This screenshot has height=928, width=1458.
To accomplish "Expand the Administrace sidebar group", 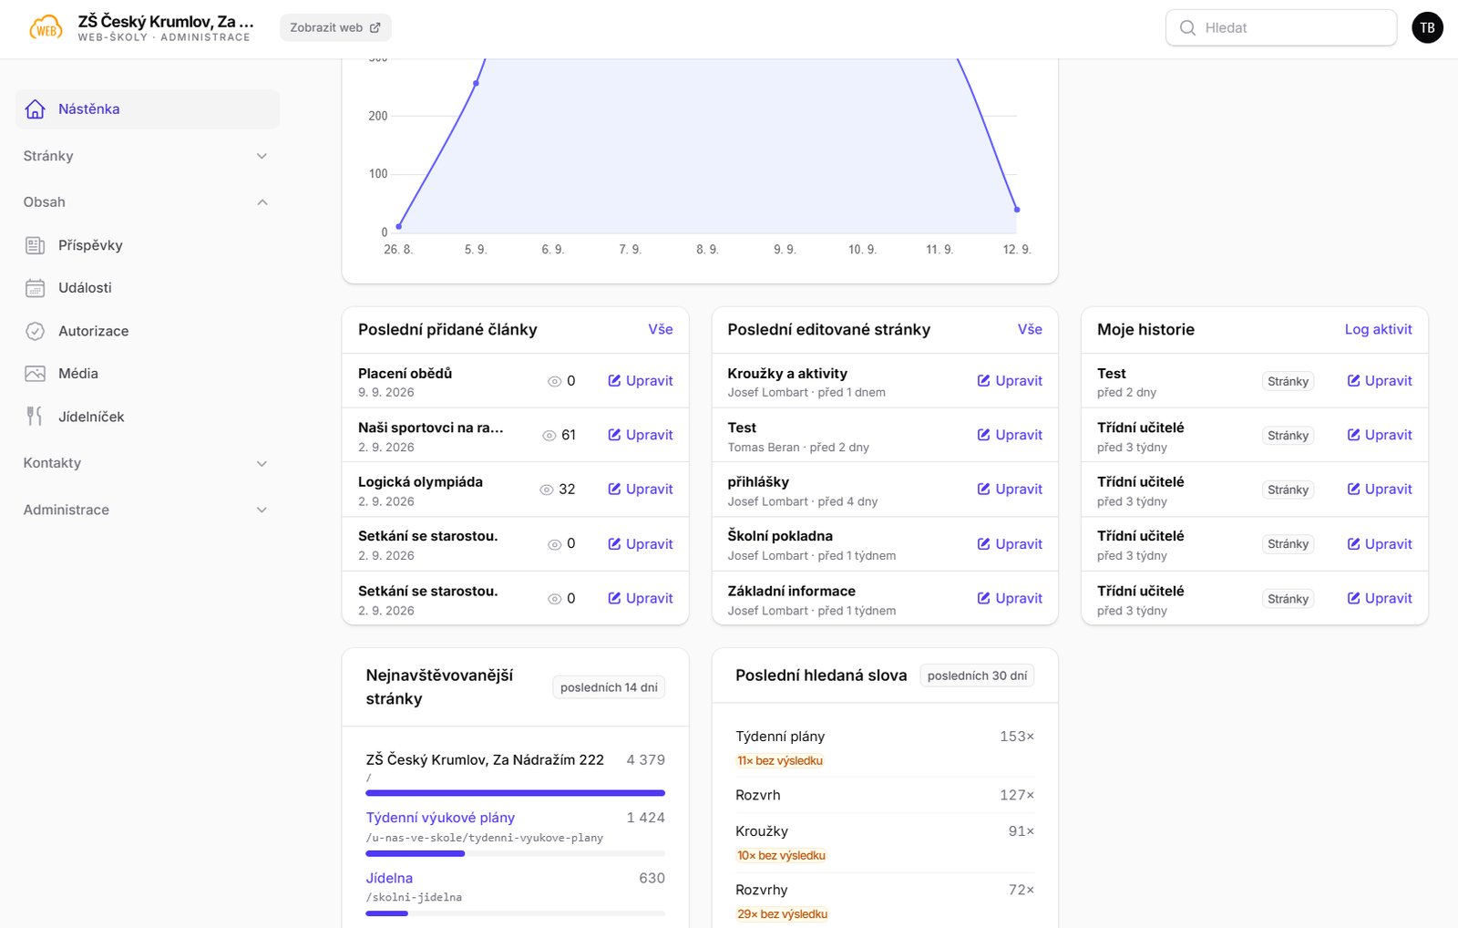I will coord(147,510).
